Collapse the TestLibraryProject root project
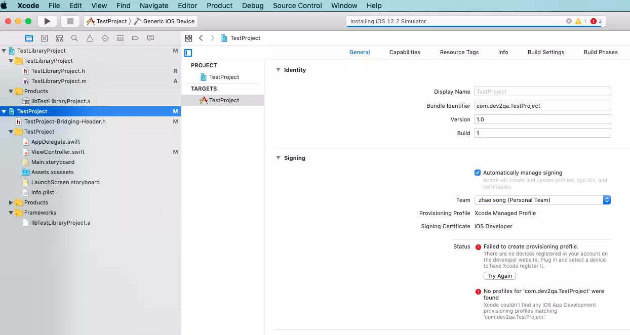The width and height of the screenshot is (630, 335). 4,51
